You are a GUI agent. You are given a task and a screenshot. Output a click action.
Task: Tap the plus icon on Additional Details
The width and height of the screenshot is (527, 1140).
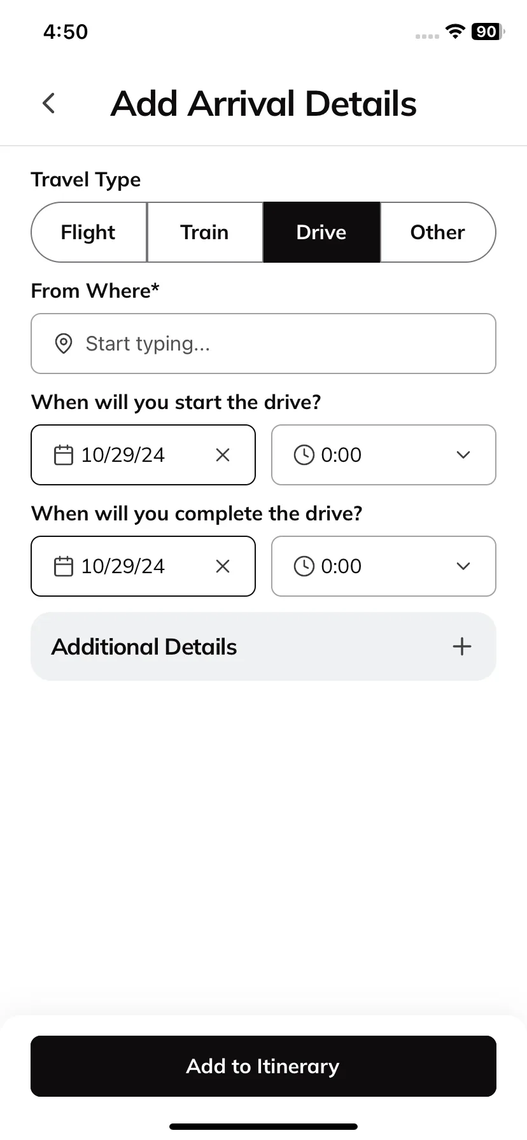click(x=462, y=646)
